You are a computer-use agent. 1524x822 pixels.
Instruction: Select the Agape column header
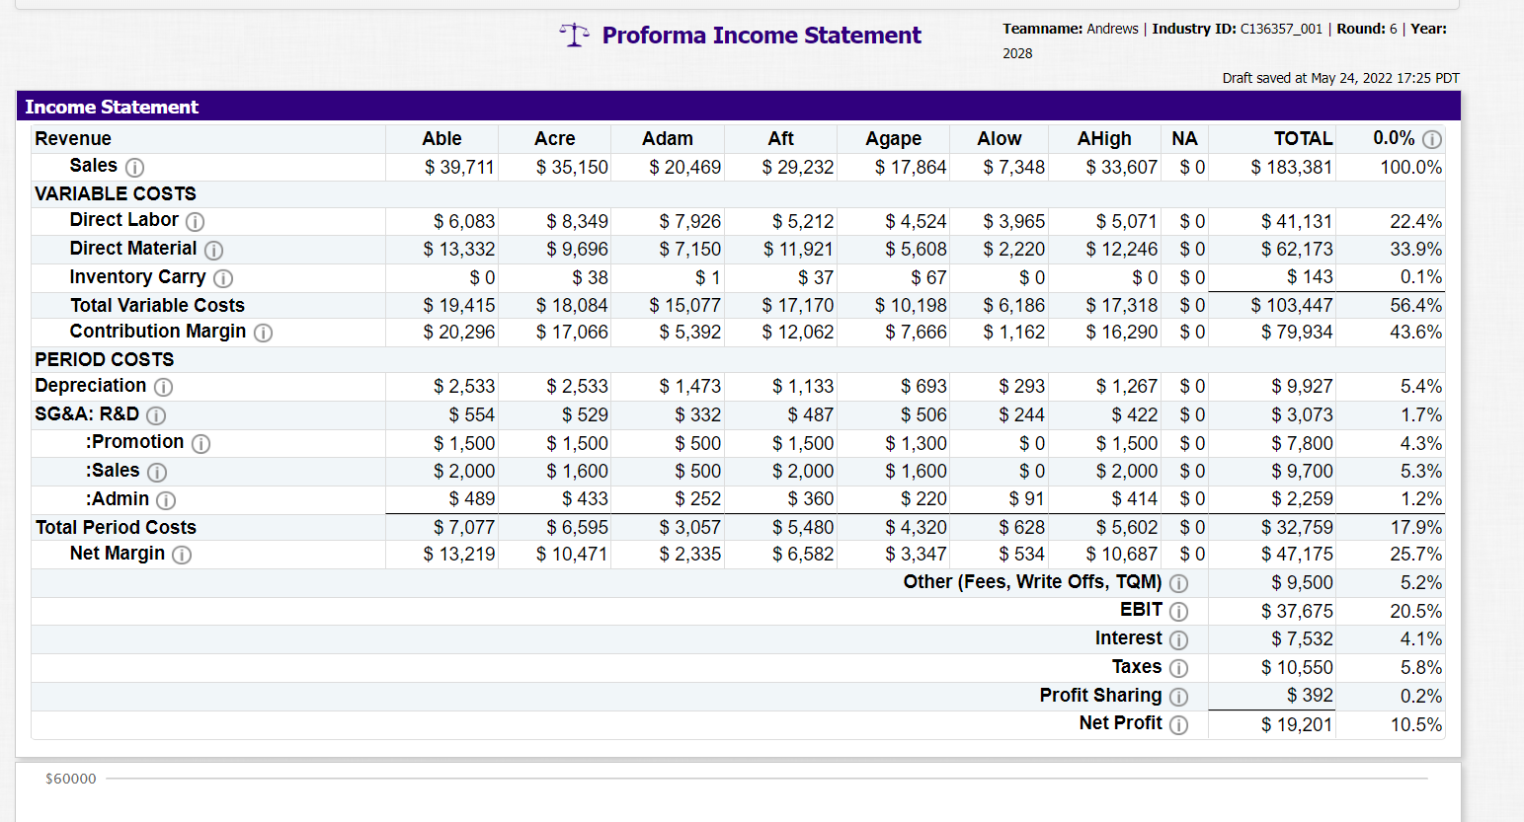(894, 139)
